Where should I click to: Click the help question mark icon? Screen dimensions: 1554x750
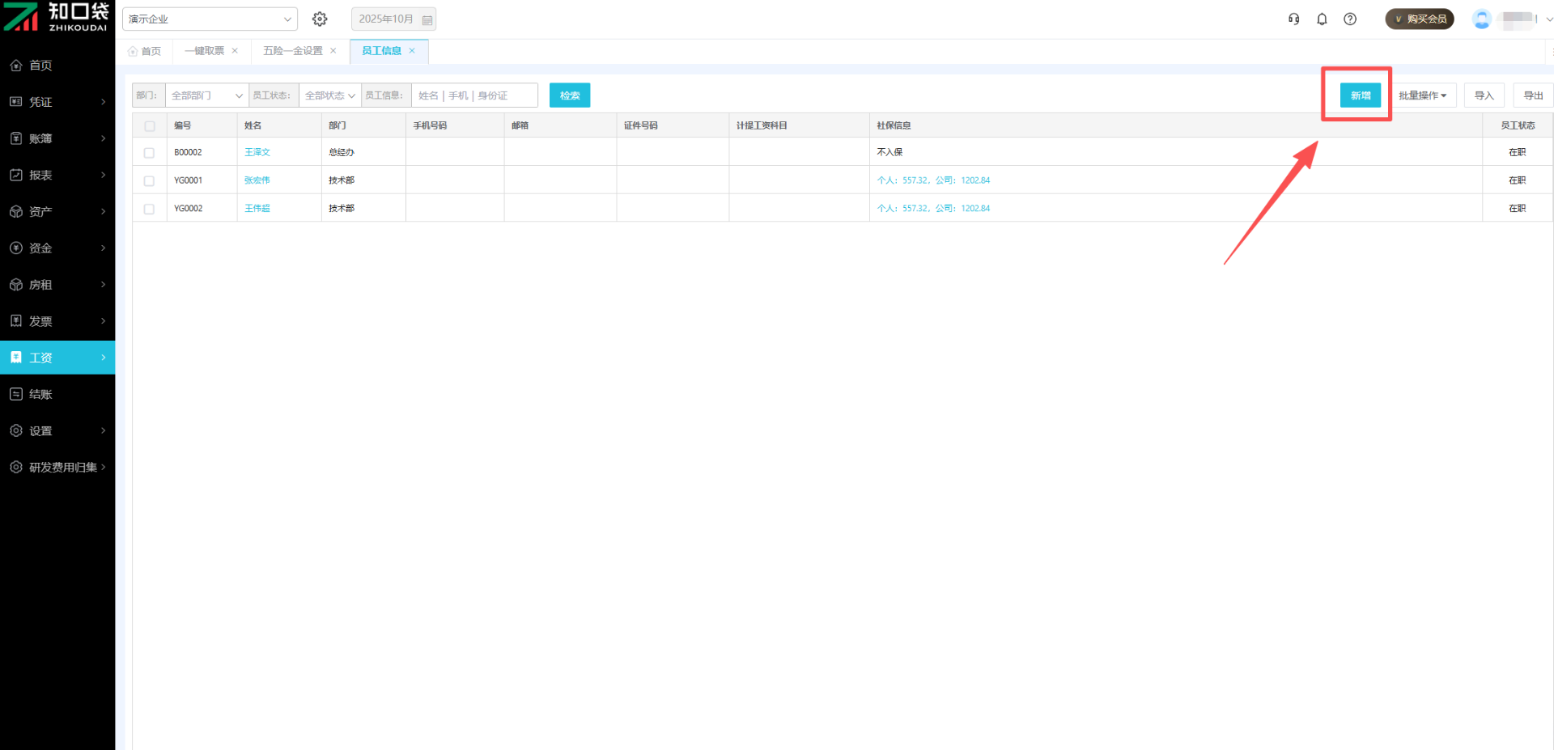[x=1350, y=19]
